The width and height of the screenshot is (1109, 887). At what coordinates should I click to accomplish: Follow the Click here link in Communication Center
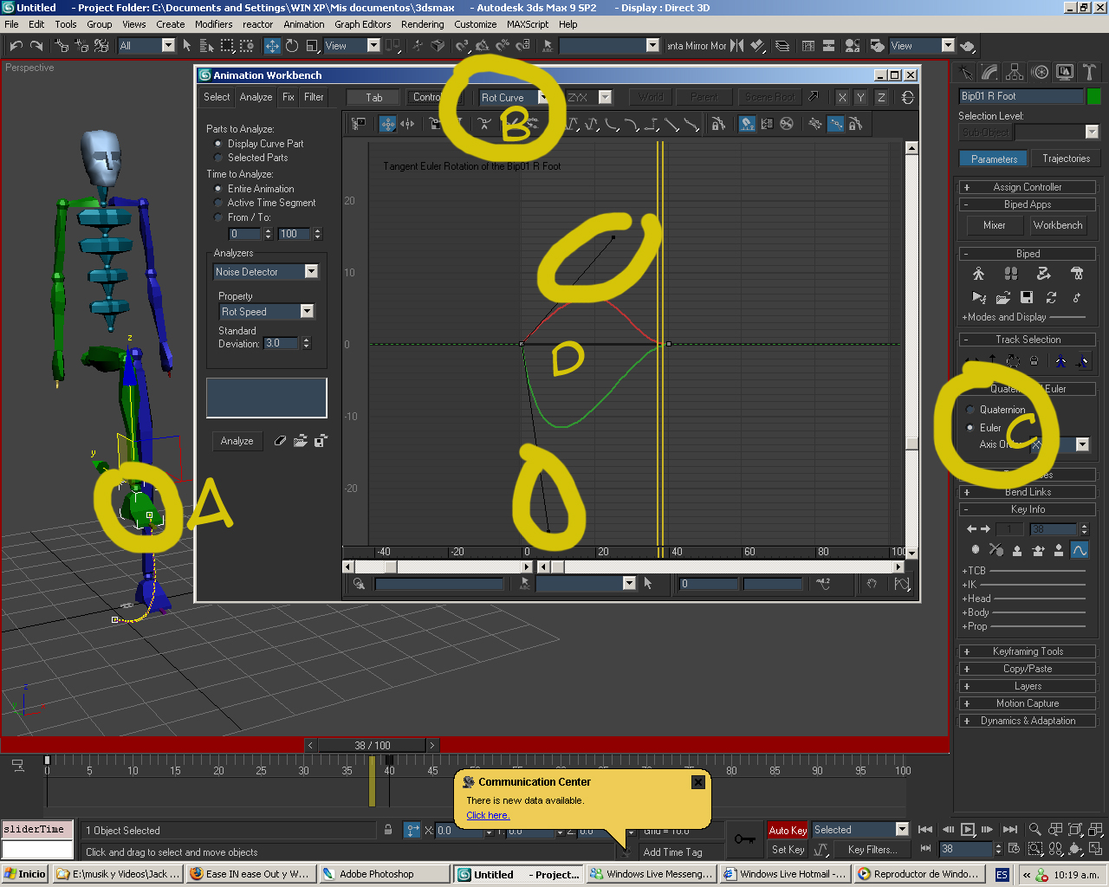(x=488, y=815)
